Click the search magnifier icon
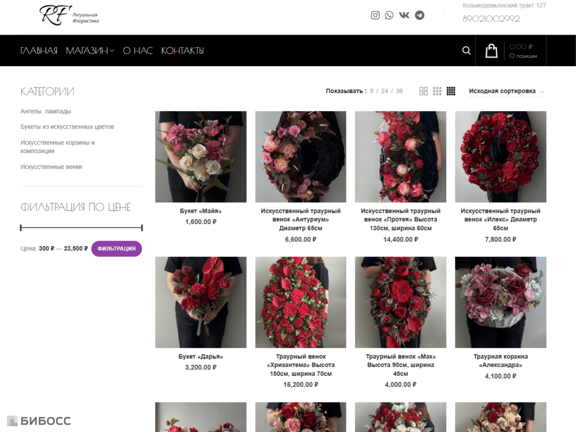This screenshot has height=432, width=576. click(466, 50)
